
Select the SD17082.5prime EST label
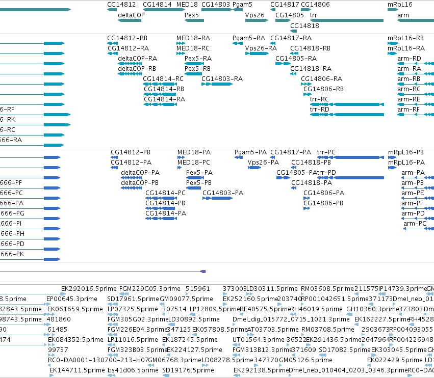(x=345, y=350)
